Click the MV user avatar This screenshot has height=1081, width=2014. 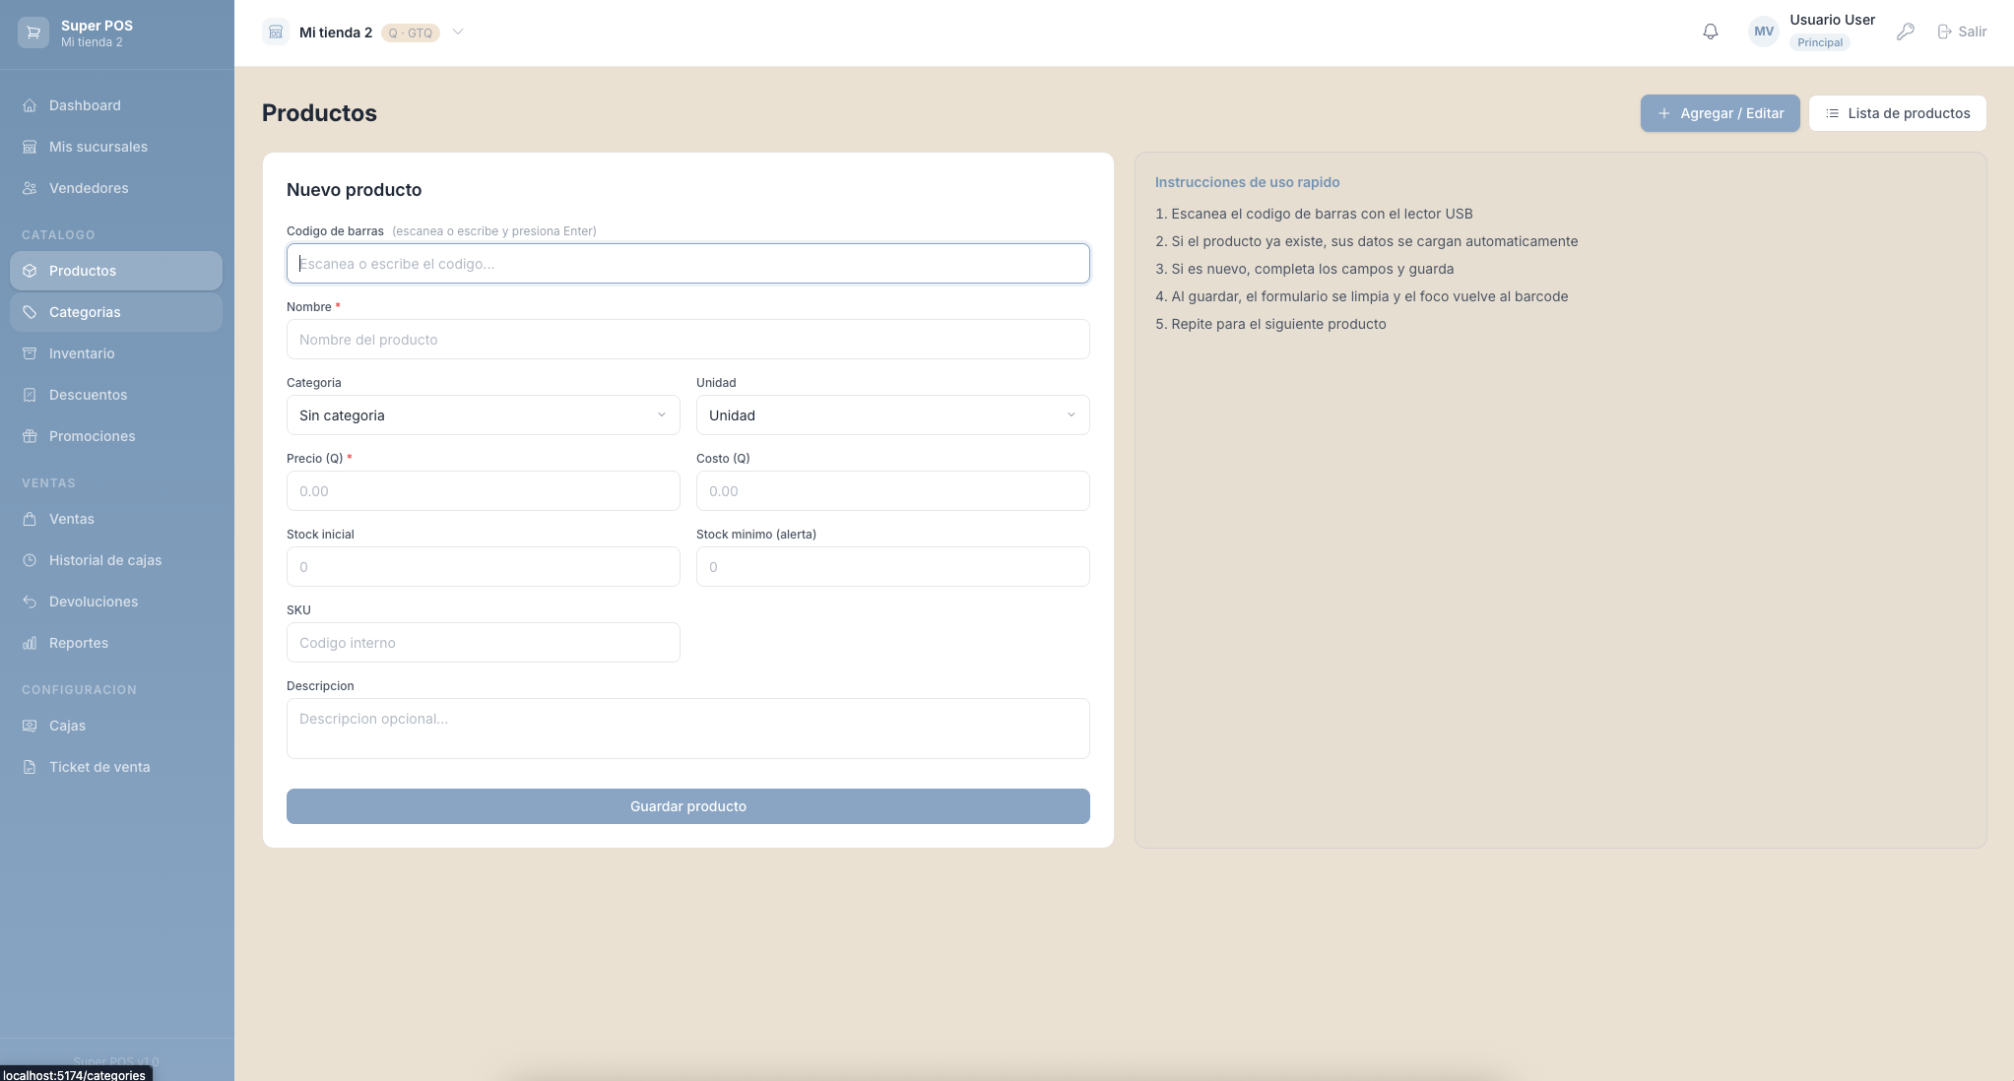click(1764, 32)
